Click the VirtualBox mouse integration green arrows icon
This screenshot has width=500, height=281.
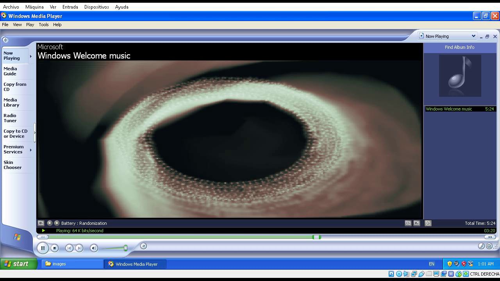(459, 274)
